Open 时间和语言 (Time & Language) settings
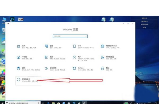159x104 pixels. tap(108, 58)
